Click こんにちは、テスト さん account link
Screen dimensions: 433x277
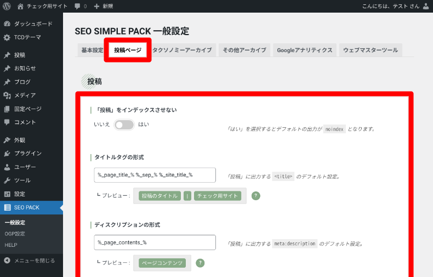click(x=391, y=6)
